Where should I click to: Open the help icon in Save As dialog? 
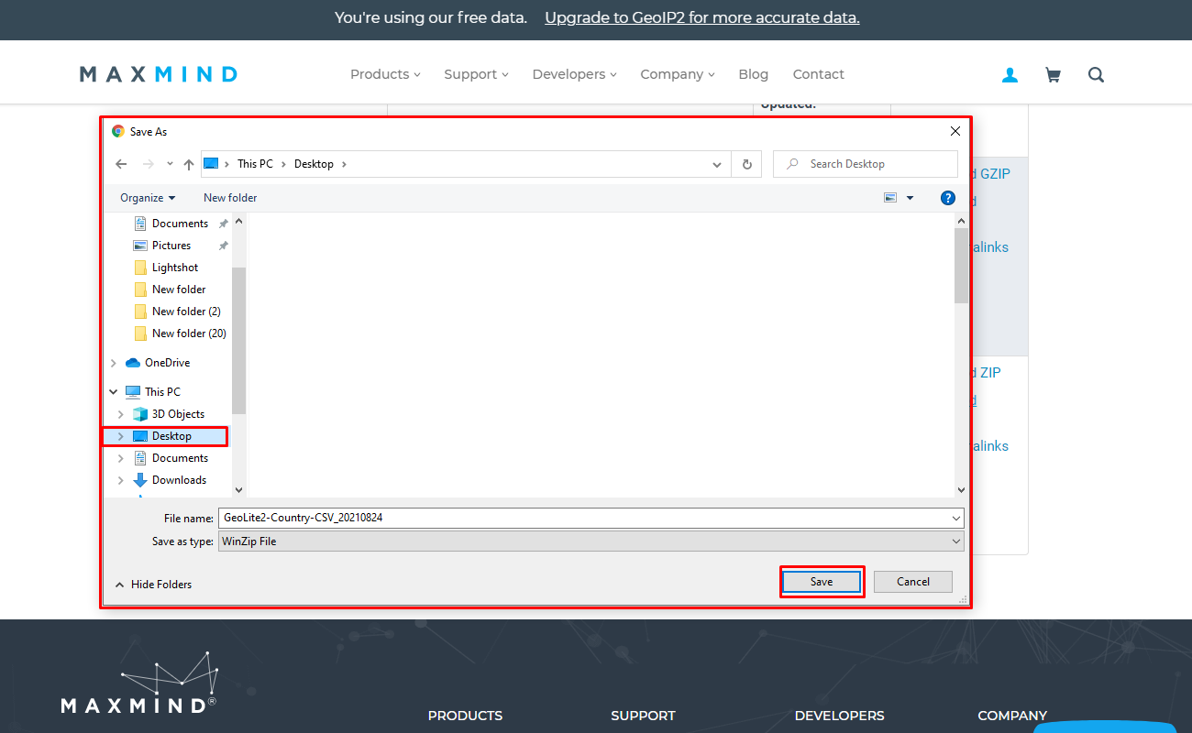point(948,198)
